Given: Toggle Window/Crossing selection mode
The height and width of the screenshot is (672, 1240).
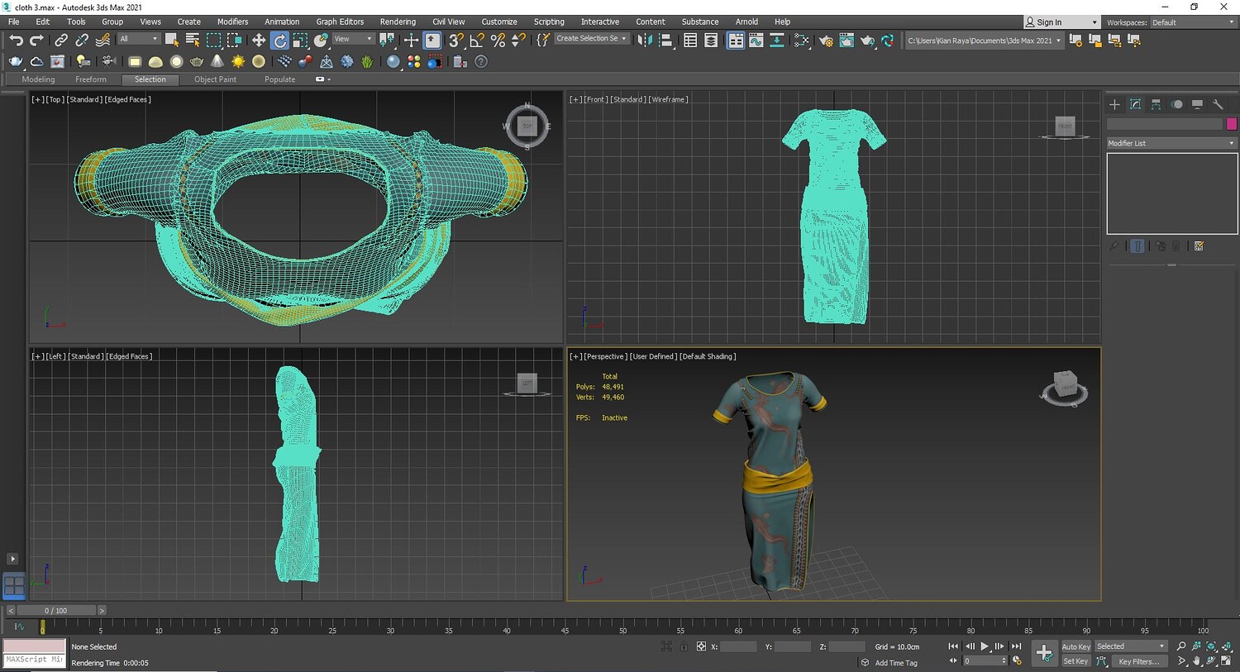Looking at the screenshot, I should point(234,40).
